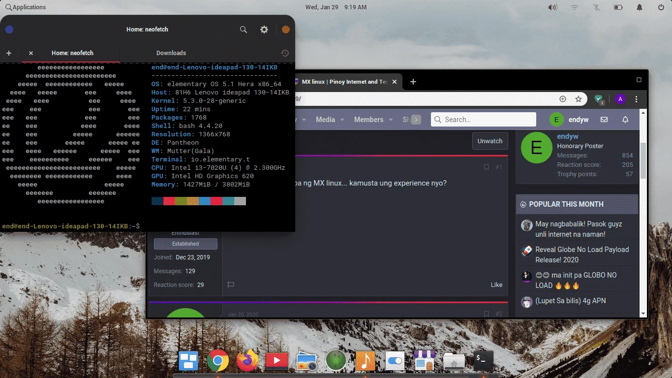Open the Wi-Fi network indicator

[x=575, y=7]
